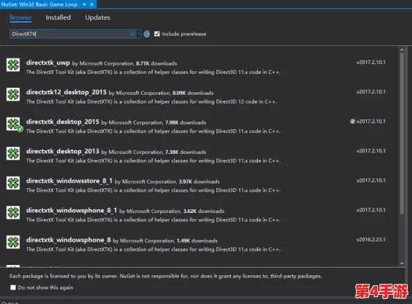
Task: Click the 7.98K downloads text
Action: click(x=185, y=123)
